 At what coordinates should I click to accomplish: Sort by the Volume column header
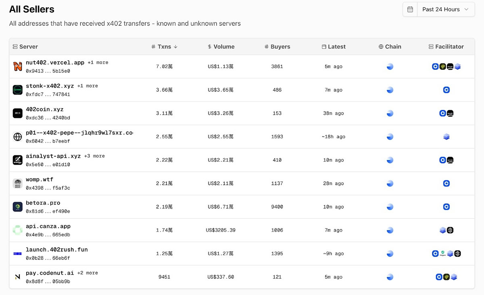[x=221, y=47]
